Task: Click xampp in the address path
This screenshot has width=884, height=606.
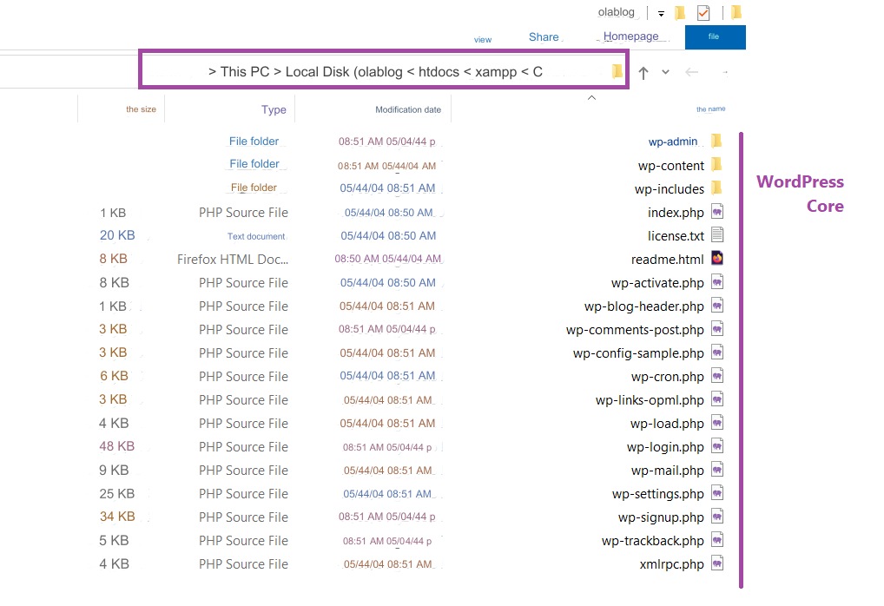Action: coord(496,72)
